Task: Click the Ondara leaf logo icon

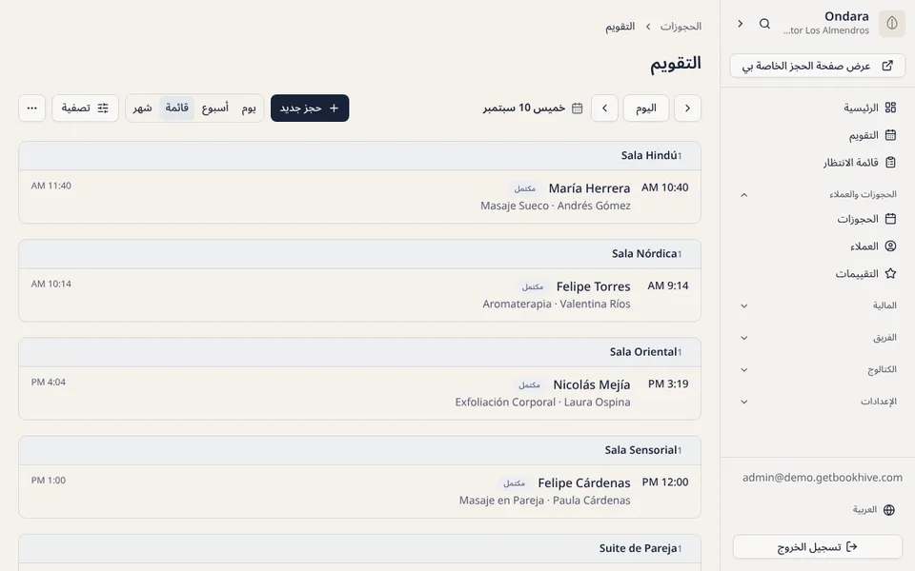Action: pyautogui.click(x=892, y=23)
